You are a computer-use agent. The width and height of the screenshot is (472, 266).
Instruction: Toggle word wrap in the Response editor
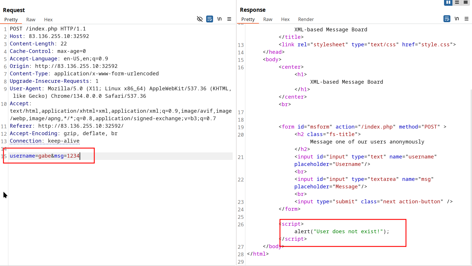click(x=447, y=18)
